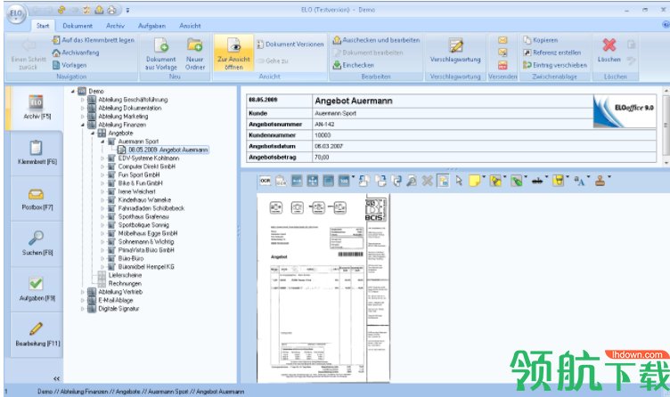Collapse Abteilung Finanzen tree node

83,126
